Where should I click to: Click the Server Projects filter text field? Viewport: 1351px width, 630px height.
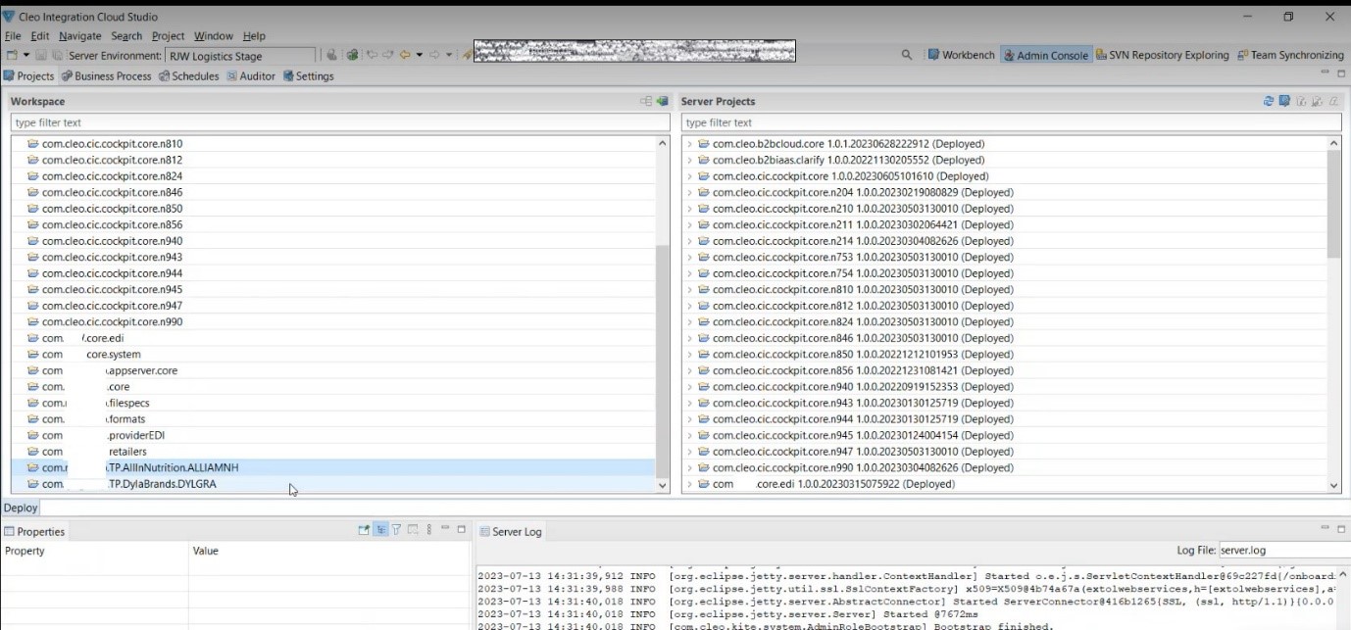(x=1011, y=122)
